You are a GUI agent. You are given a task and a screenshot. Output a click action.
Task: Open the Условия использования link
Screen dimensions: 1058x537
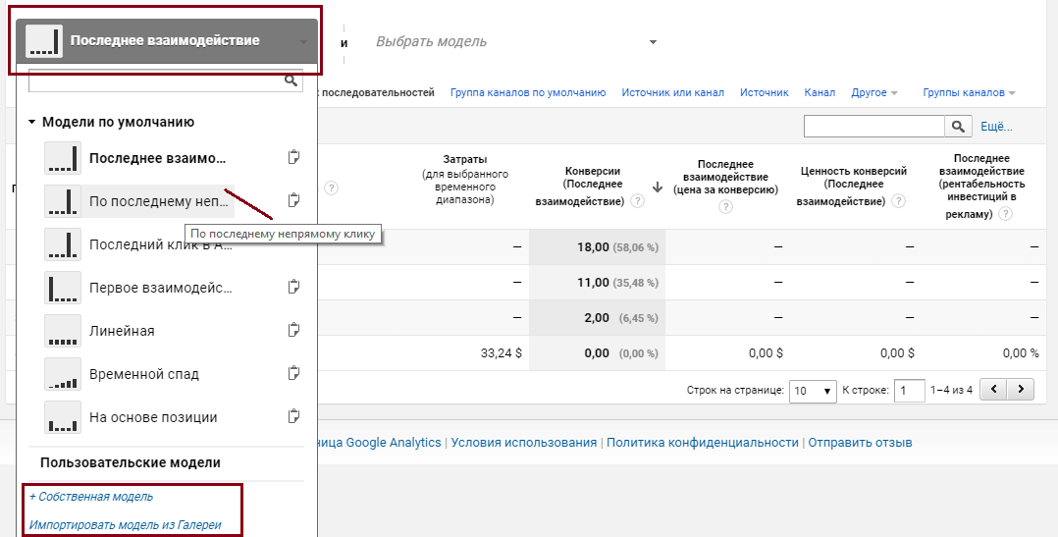click(x=524, y=443)
